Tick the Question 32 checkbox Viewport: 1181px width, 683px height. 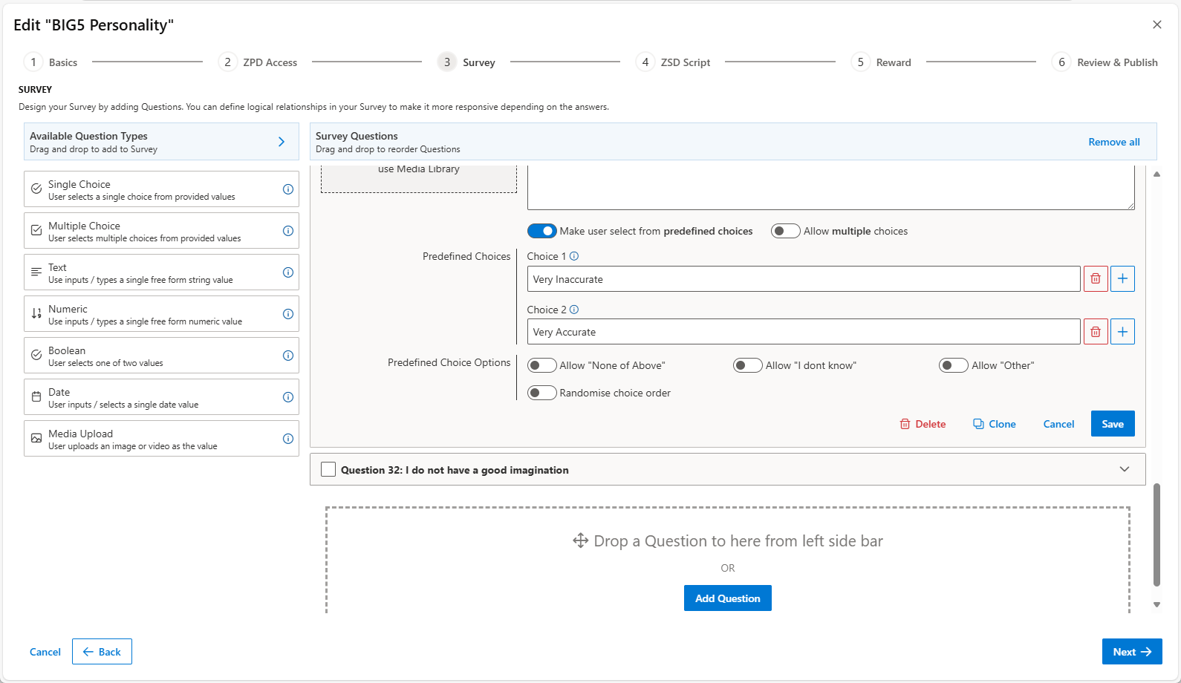click(x=328, y=469)
